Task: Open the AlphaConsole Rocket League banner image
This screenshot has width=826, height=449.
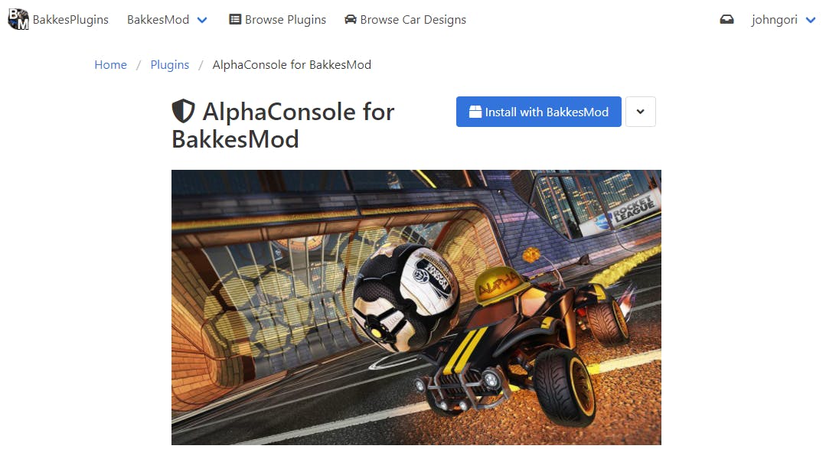Action: click(x=416, y=307)
